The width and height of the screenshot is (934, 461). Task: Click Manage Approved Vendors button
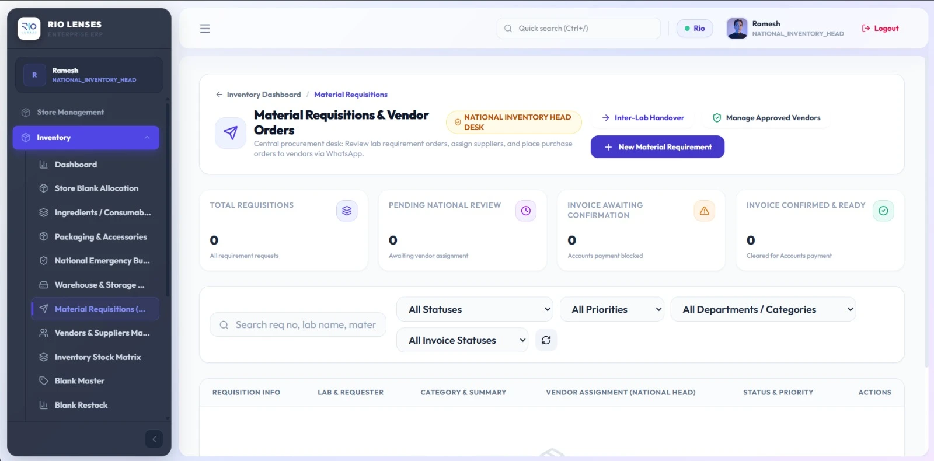(766, 118)
